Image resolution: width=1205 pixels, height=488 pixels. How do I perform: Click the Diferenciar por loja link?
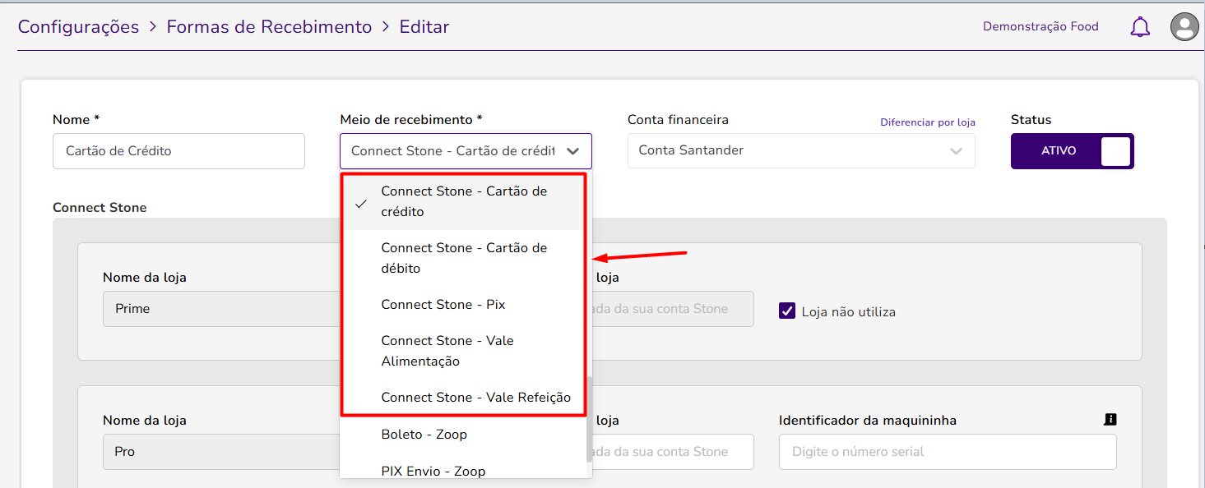coord(928,122)
